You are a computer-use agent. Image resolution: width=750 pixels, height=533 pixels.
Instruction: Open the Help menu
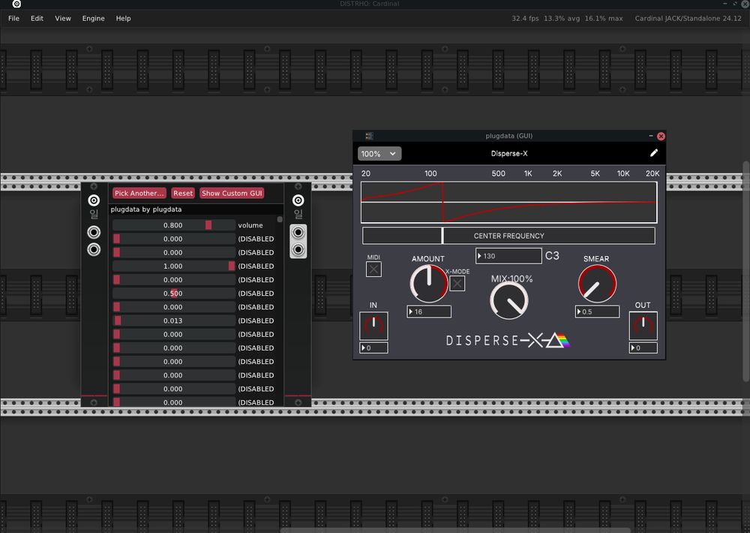123,18
